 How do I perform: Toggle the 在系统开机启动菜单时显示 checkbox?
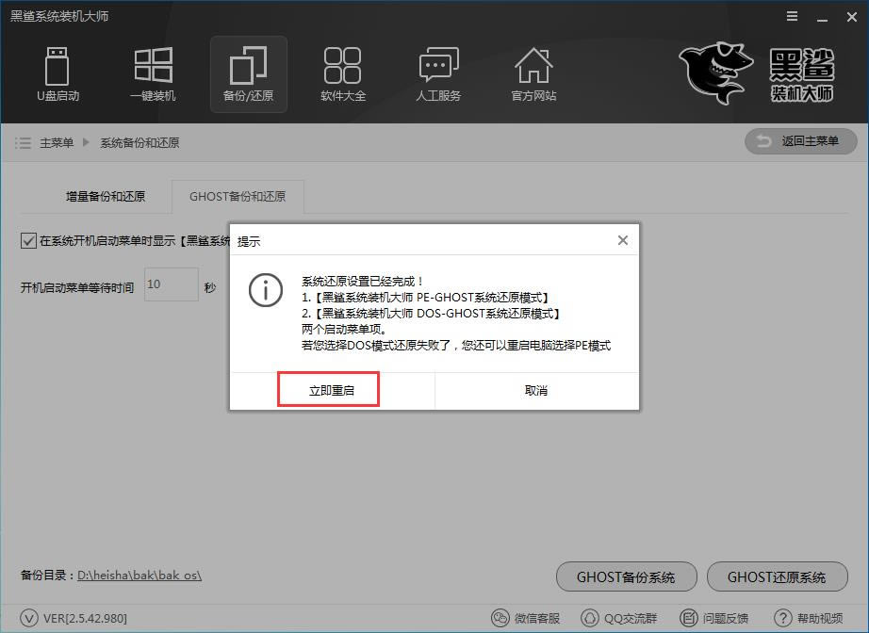pyautogui.click(x=28, y=240)
